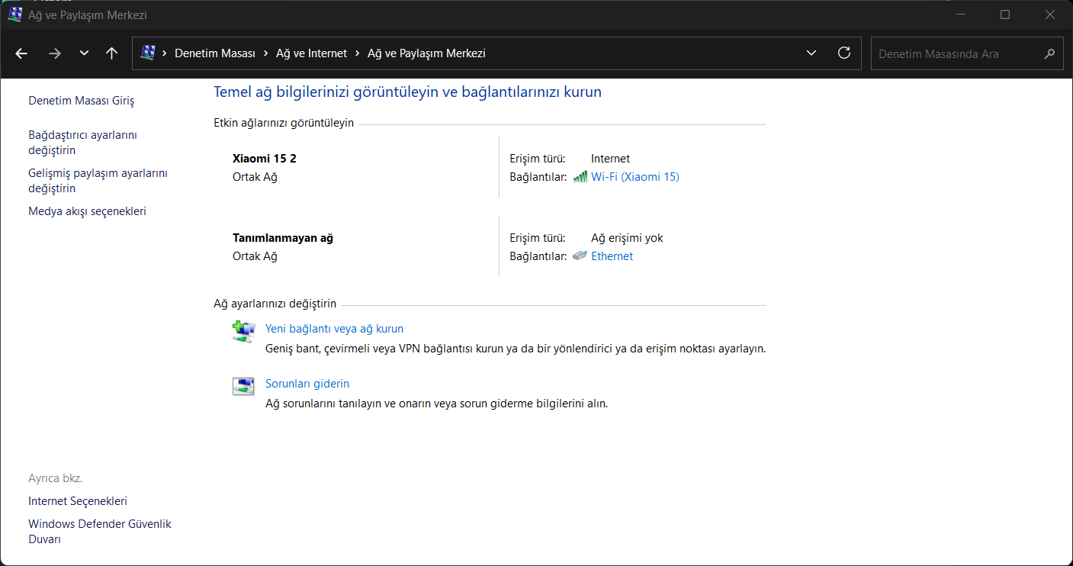This screenshot has height=566, width=1073.
Task: Open Ağ ve Internet breadcrumb
Action: [312, 53]
